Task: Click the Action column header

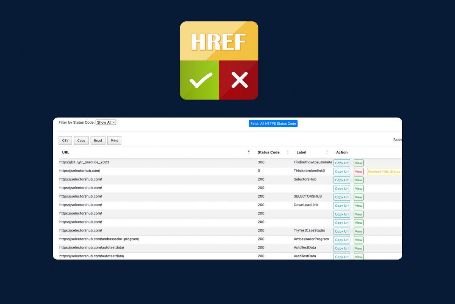Action: [x=342, y=152]
